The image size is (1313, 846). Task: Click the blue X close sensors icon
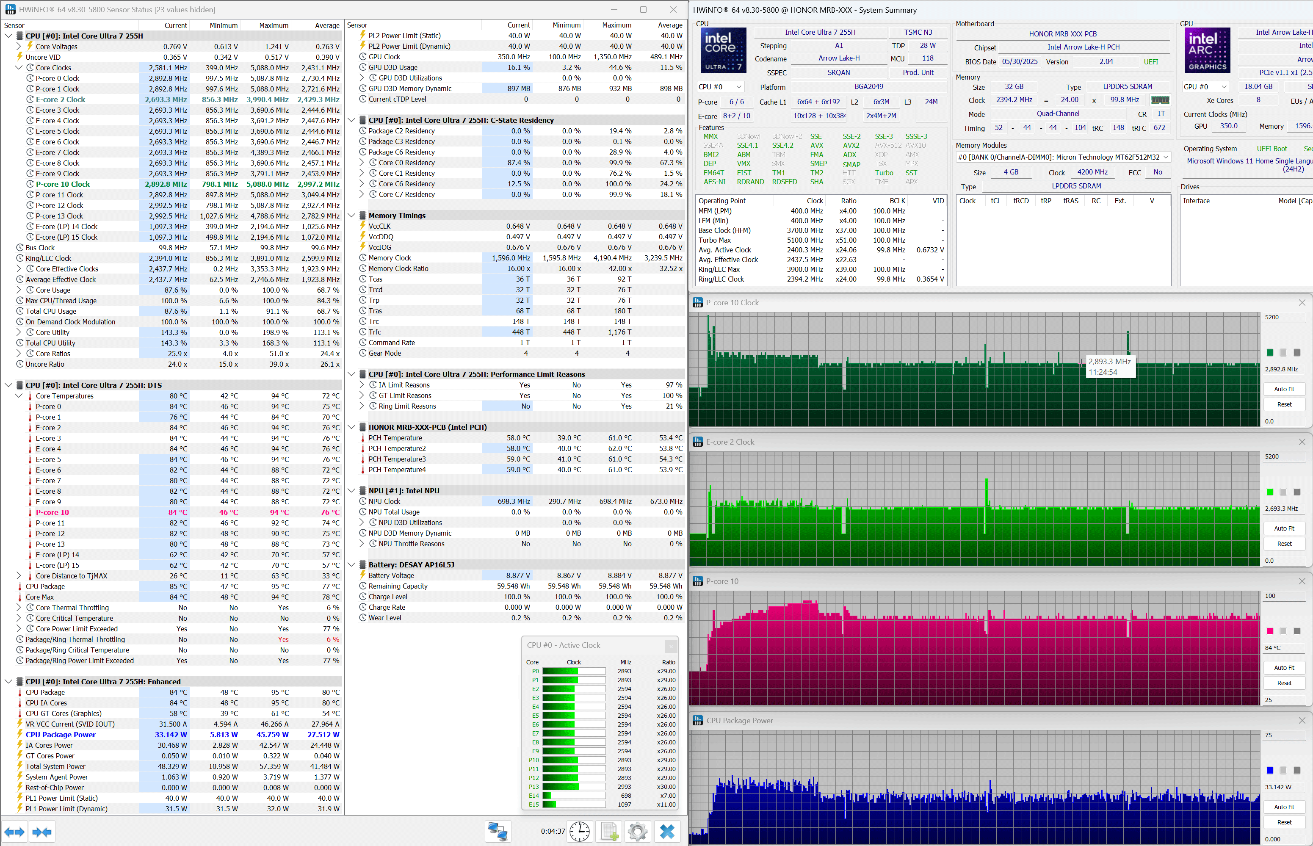tap(667, 831)
